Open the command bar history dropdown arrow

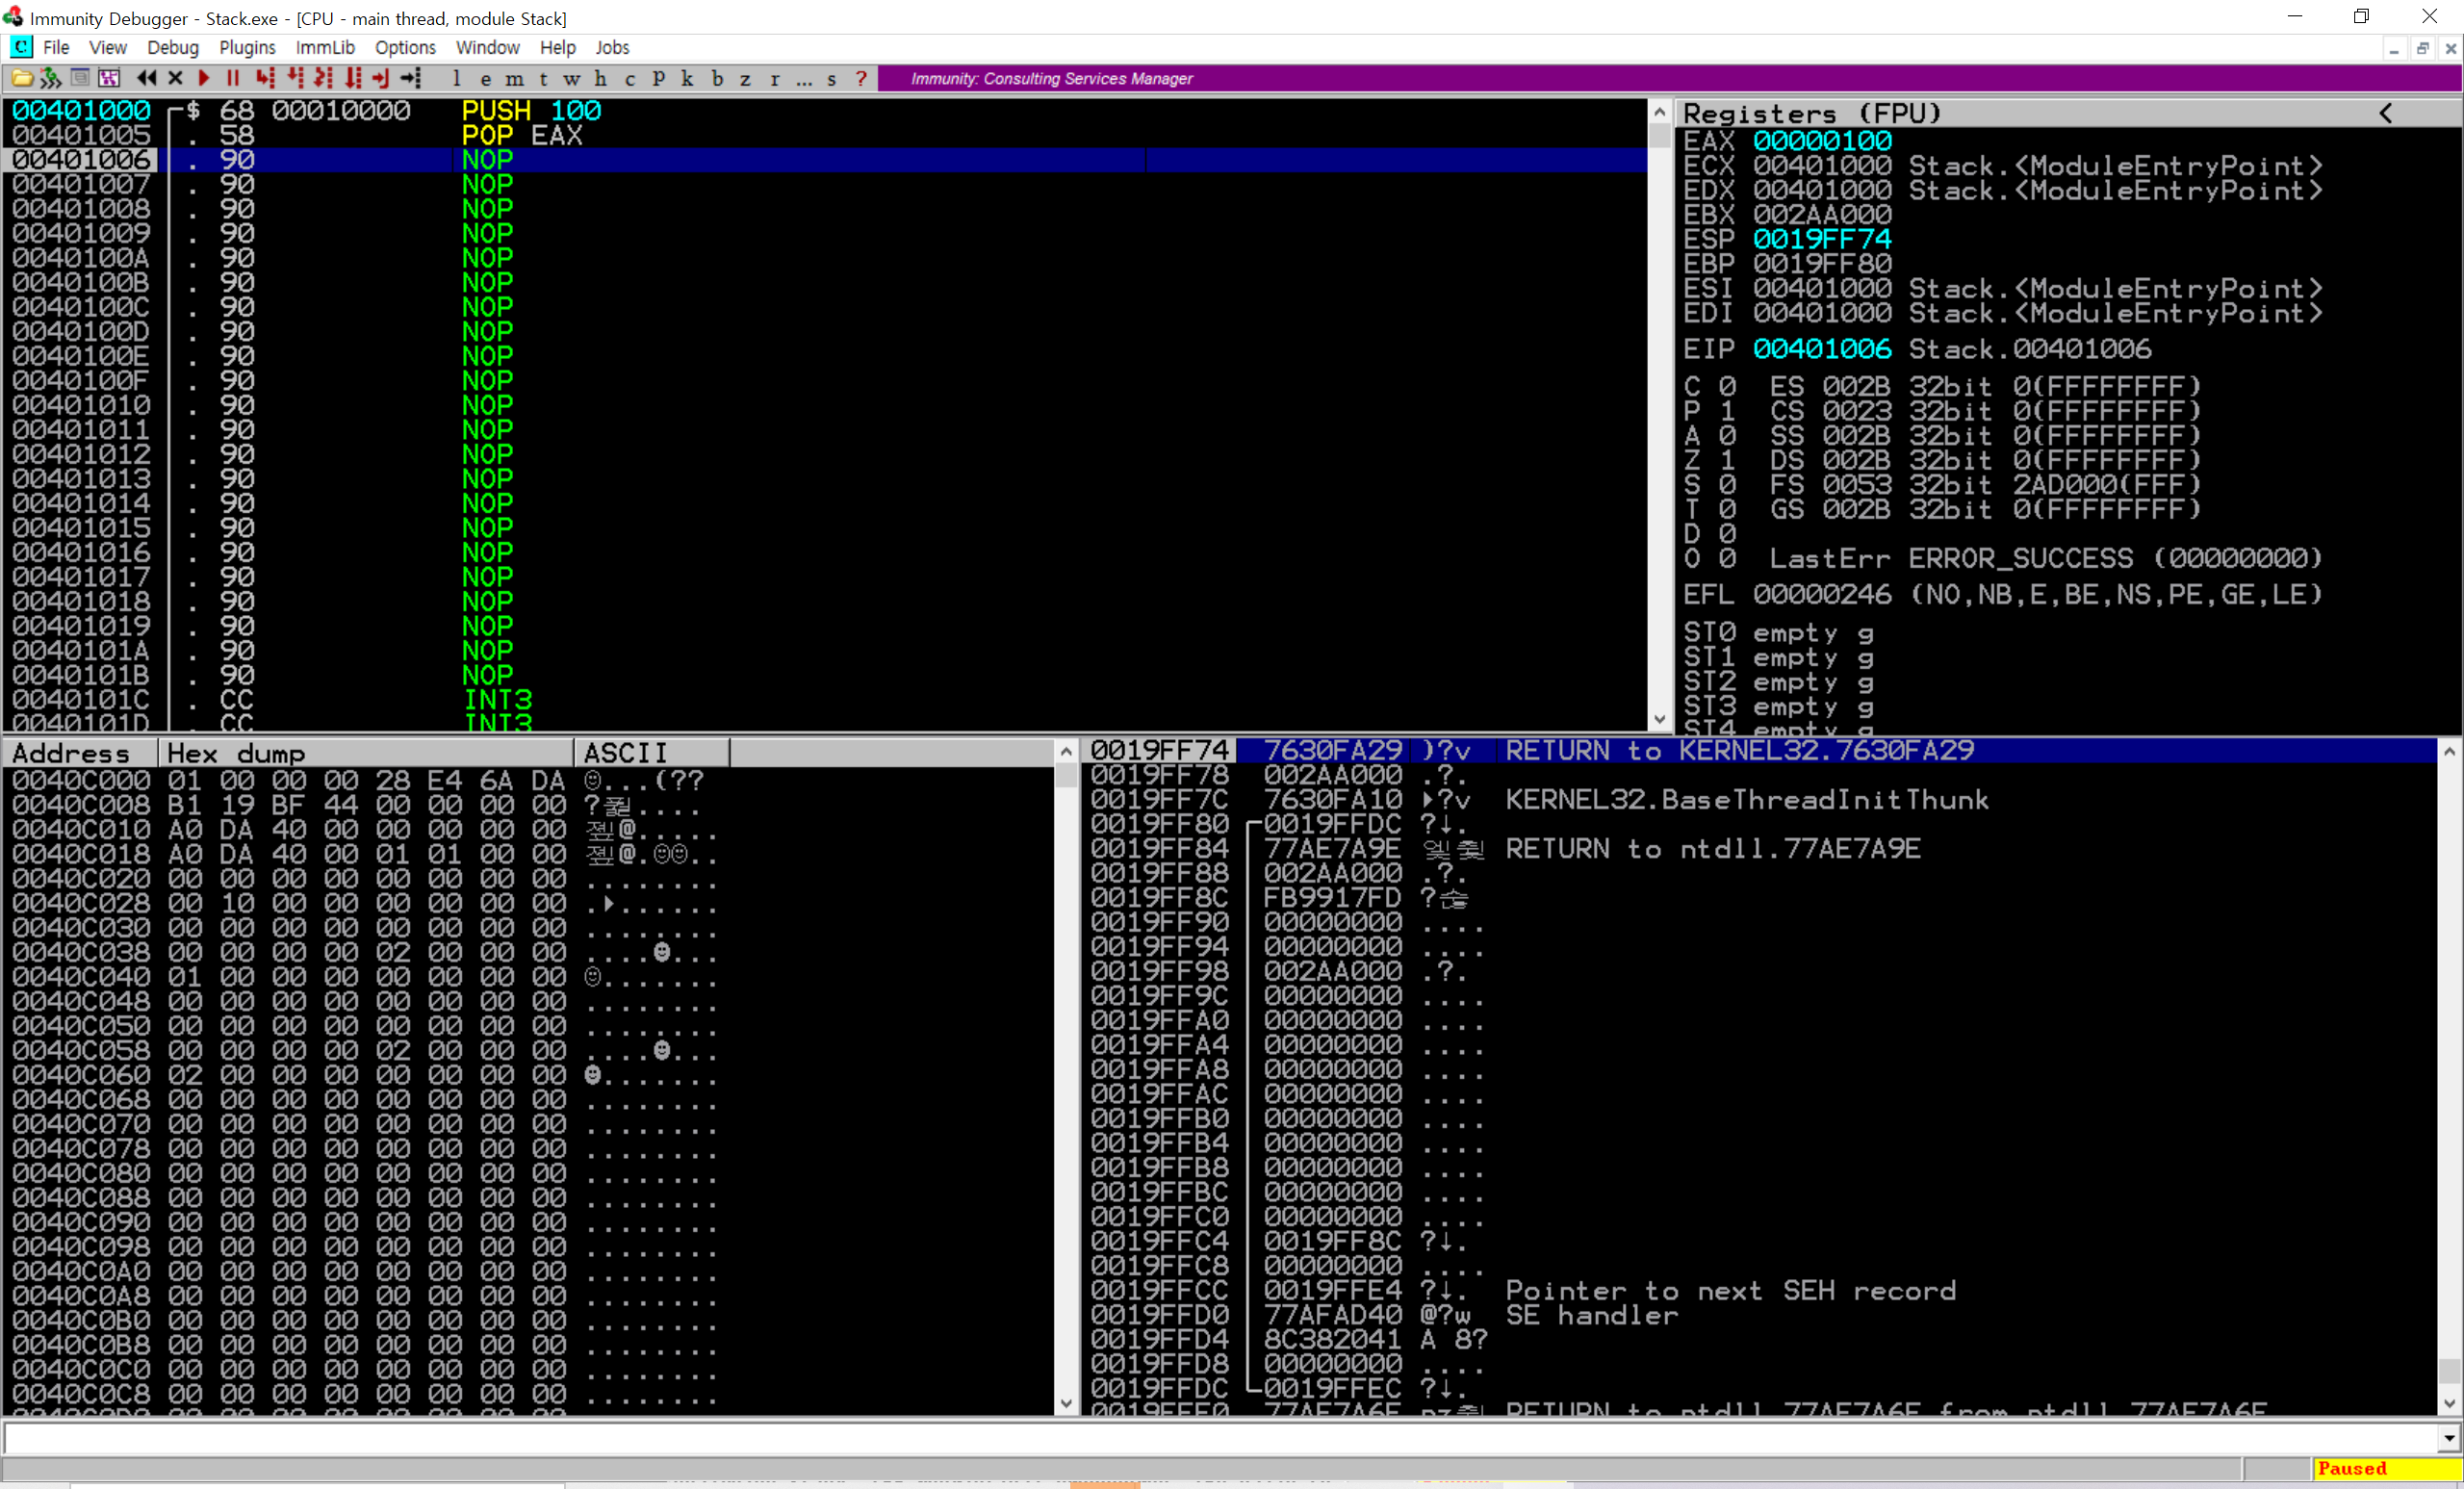tap(2448, 1438)
